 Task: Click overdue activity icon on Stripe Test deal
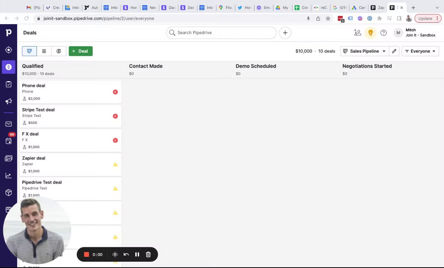(115, 116)
